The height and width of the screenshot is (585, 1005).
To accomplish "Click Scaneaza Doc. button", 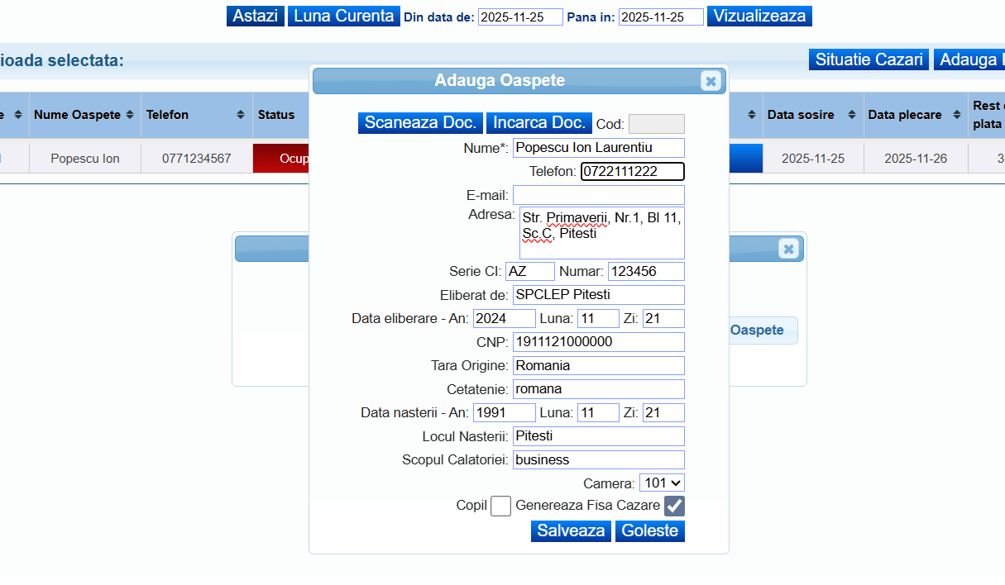I will pos(421,122).
